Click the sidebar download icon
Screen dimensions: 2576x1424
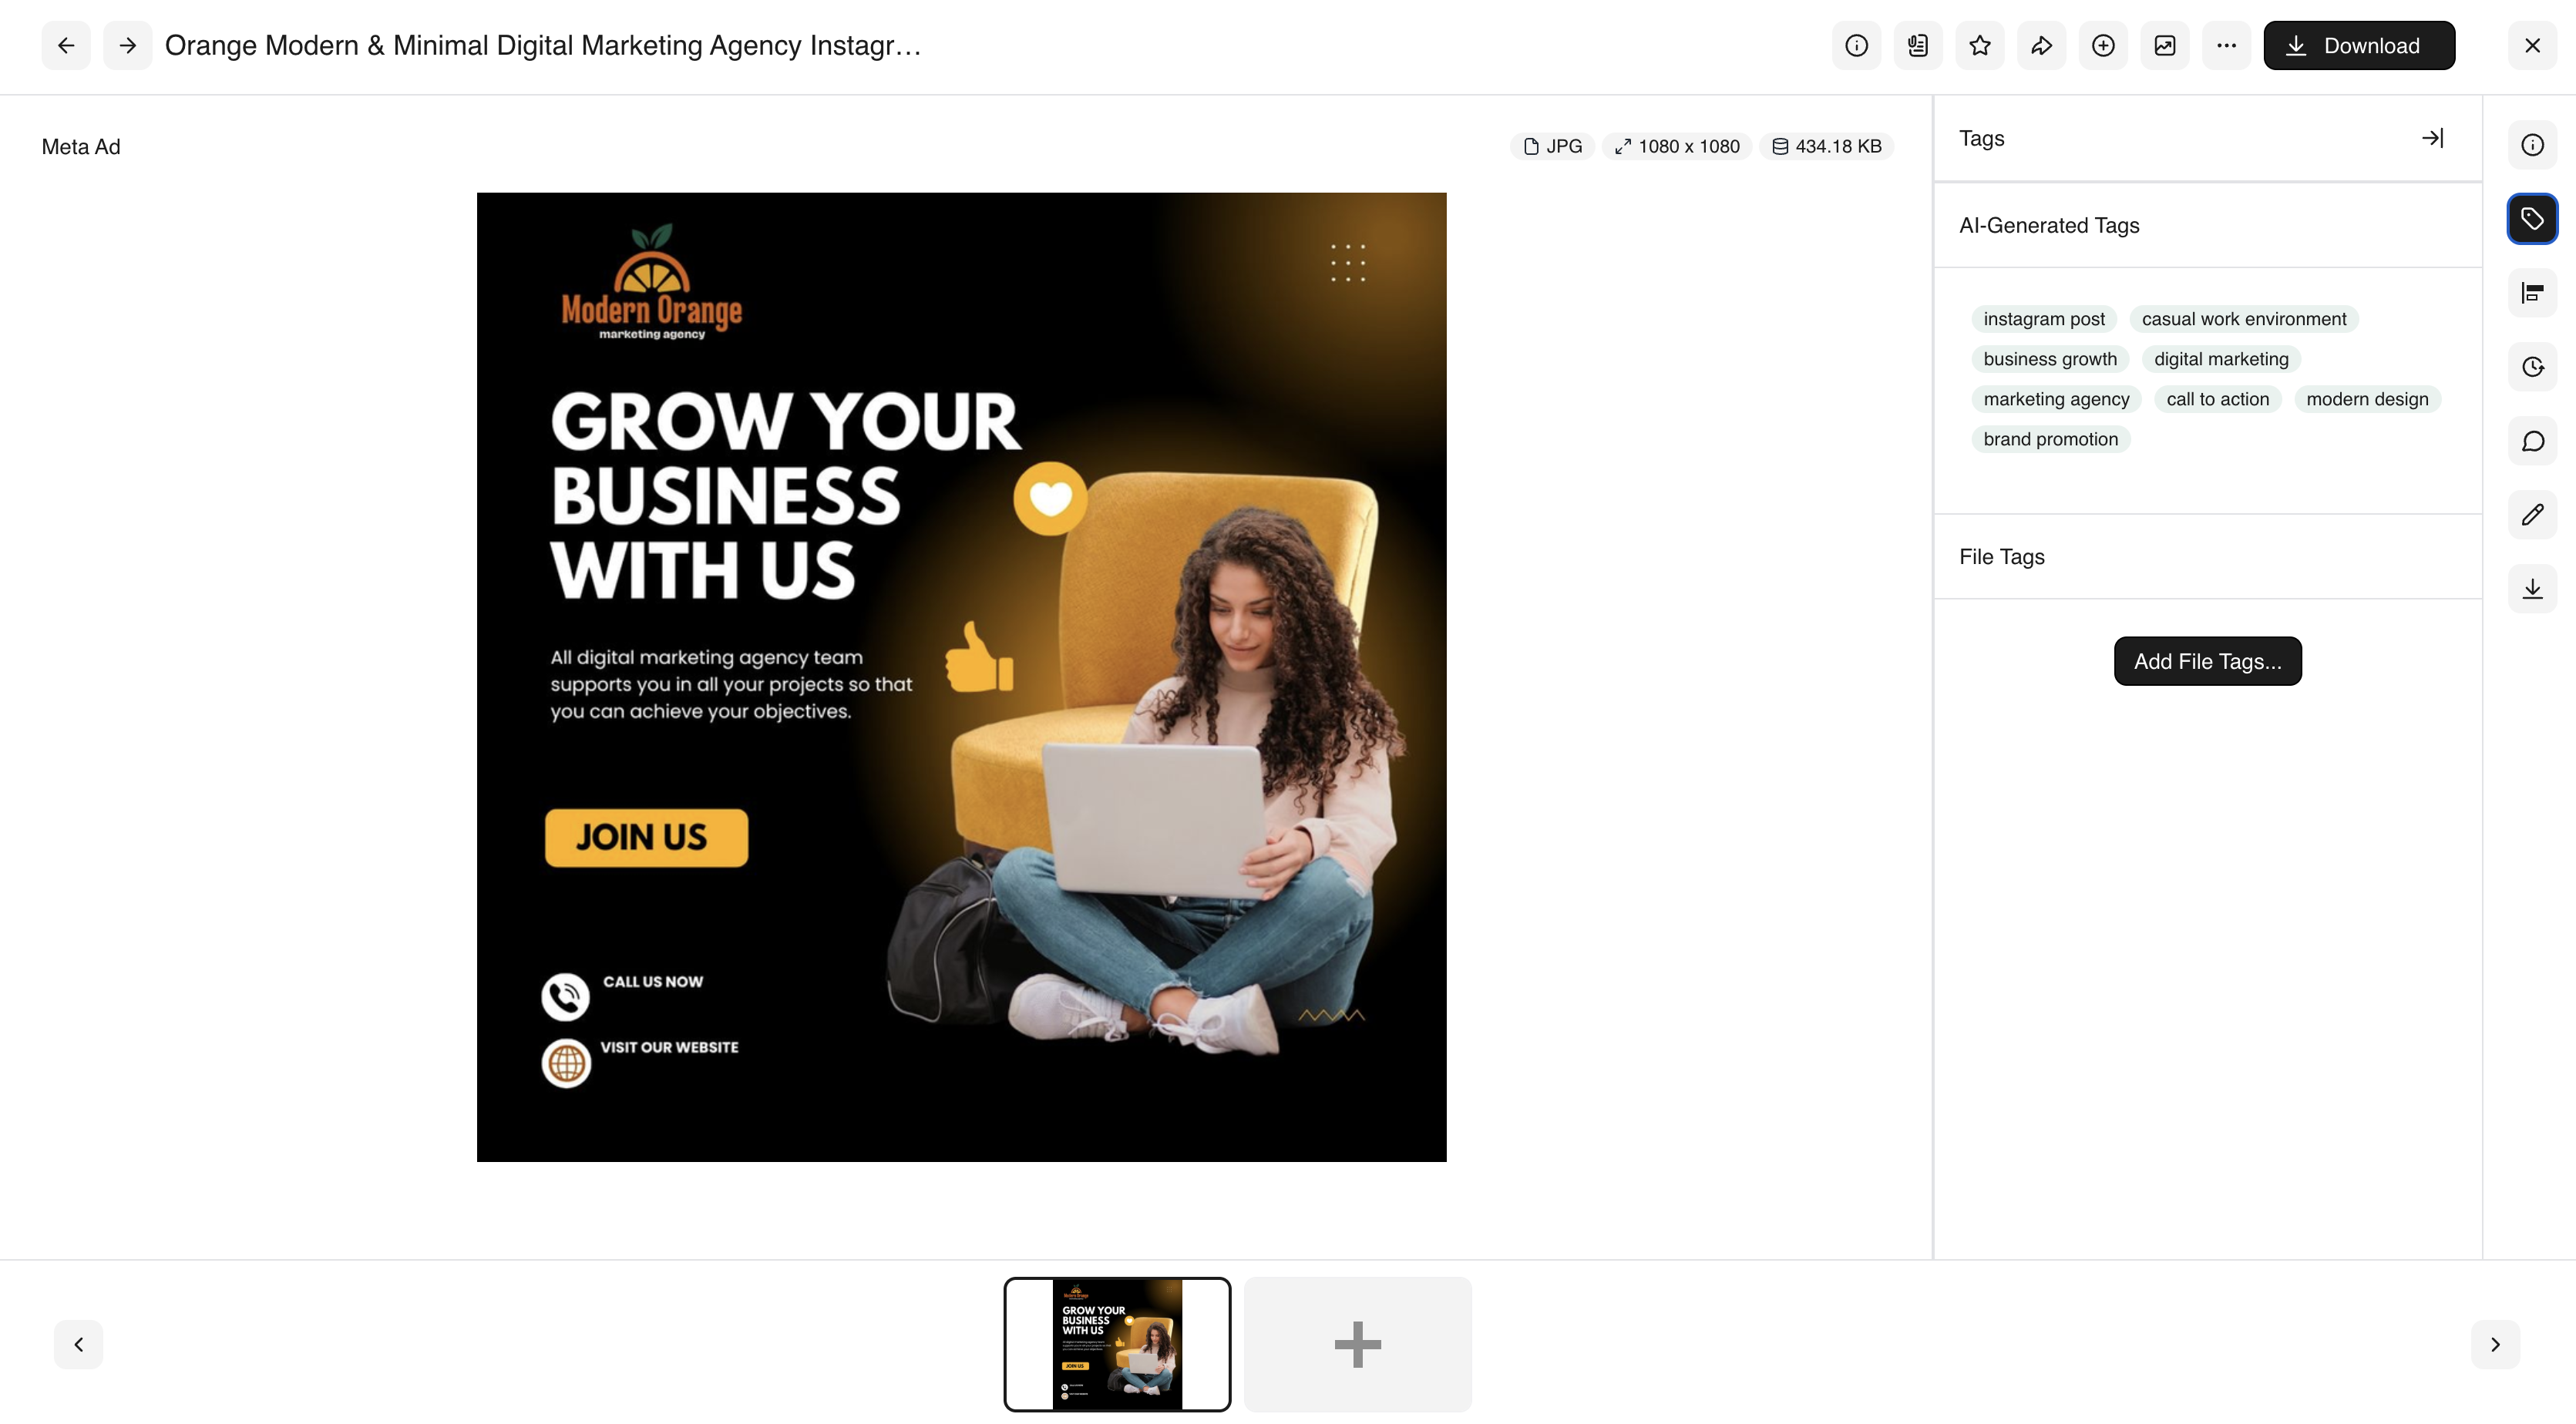2532,589
